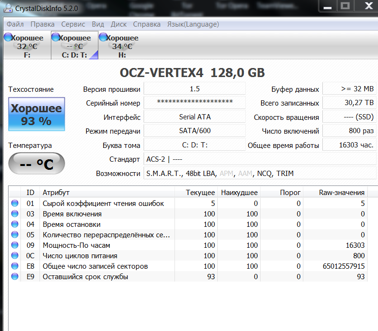Maximize the CrystalDiskInfo window
This screenshot has width=378, height=331.
(345, 6)
